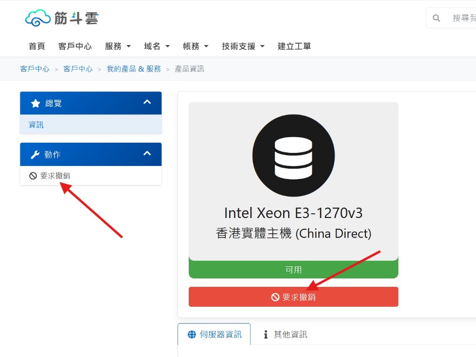Click the info icon on 其他資訊 tab
476x357 pixels.
266,334
